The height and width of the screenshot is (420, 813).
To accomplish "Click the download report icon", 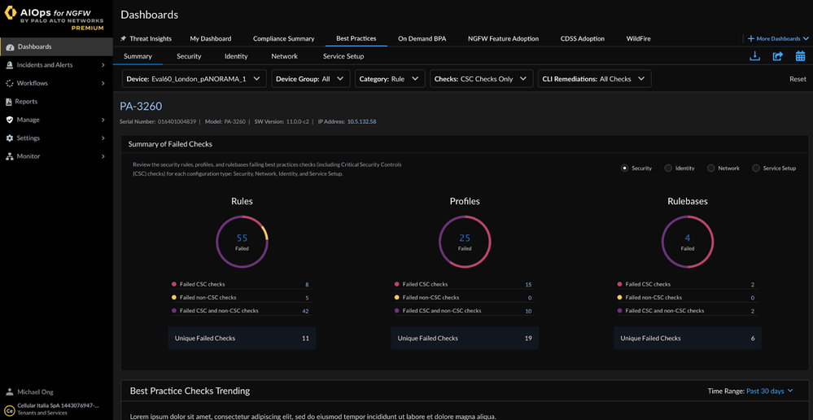I will click(754, 56).
